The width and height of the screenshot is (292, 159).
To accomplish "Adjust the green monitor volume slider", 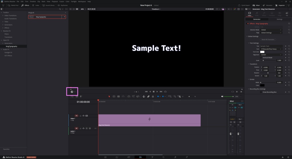I will [229, 96].
